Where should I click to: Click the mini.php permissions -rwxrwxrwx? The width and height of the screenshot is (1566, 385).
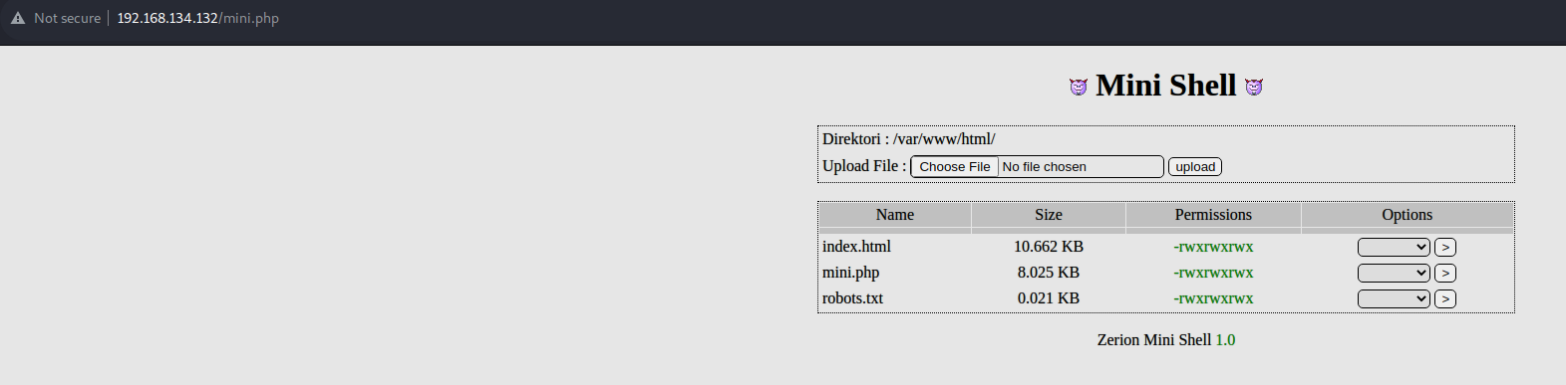click(x=1213, y=273)
